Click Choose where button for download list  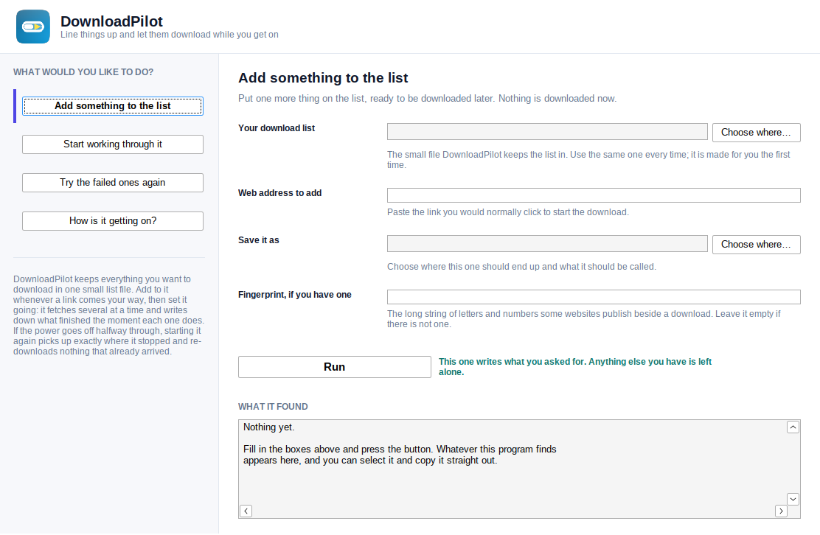pos(756,133)
